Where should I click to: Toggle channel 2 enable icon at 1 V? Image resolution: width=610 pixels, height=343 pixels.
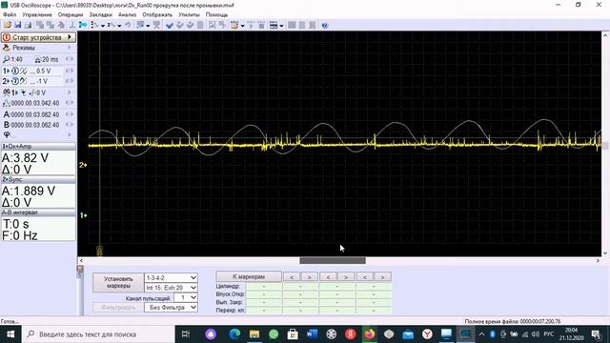point(15,81)
